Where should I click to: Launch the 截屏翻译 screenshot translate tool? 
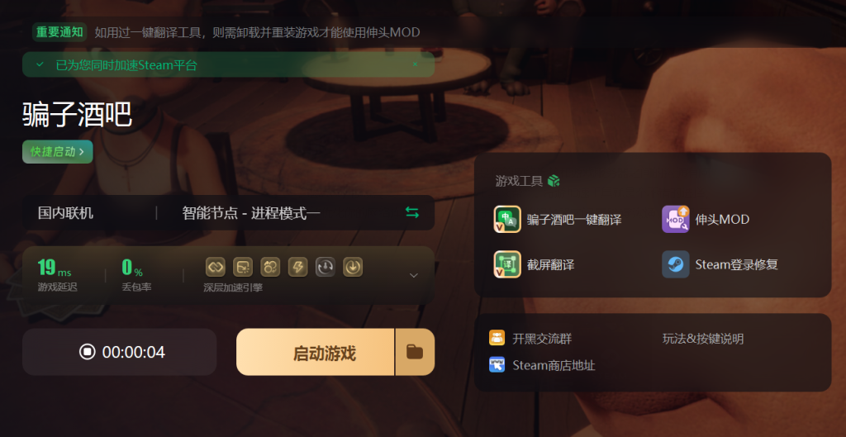(x=507, y=264)
